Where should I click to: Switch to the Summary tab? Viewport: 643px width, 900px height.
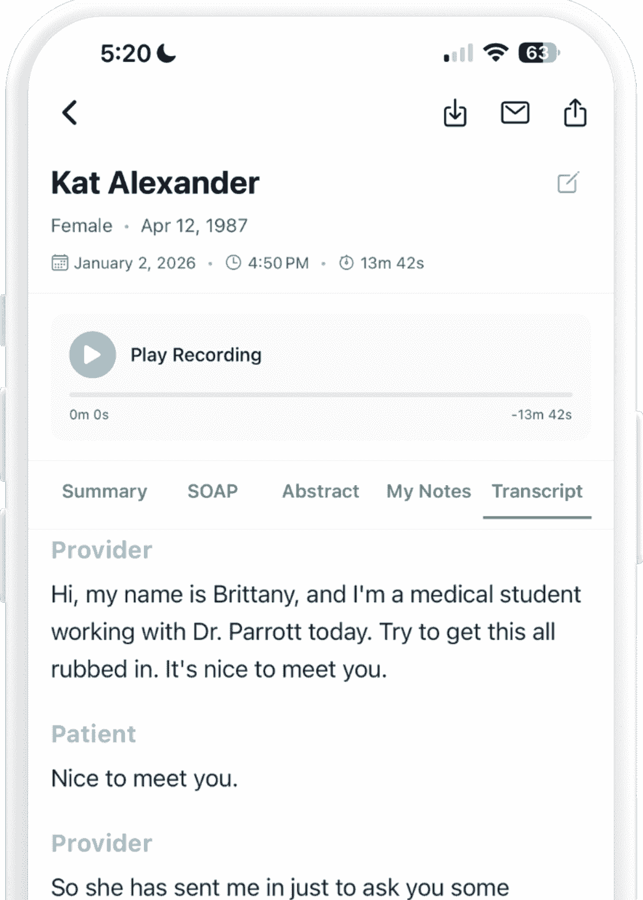(x=104, y=491)
